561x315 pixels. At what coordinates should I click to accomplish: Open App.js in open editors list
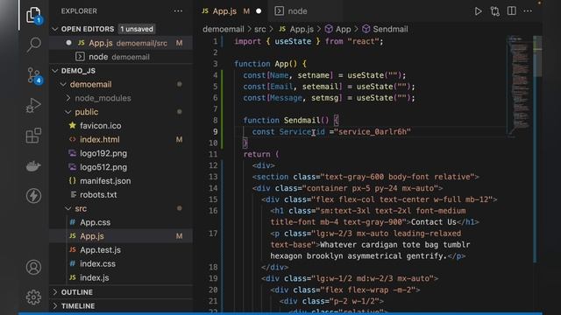coord(122,43)
